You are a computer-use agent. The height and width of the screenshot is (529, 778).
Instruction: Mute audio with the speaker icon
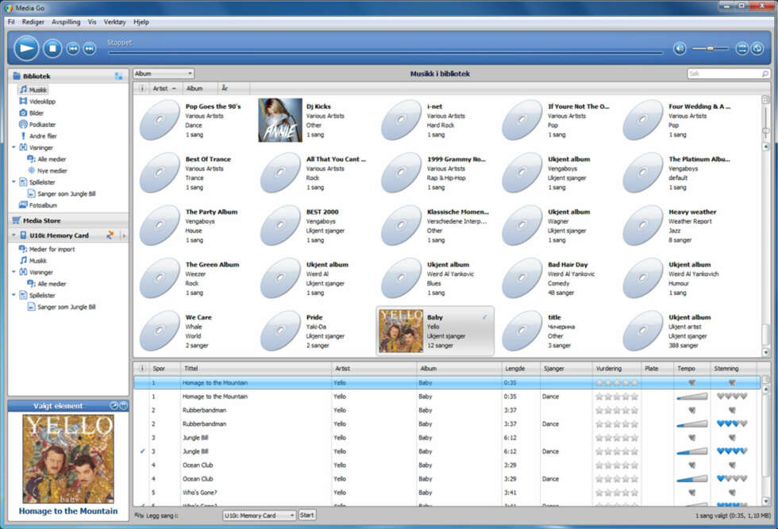[x=680, y=48]
